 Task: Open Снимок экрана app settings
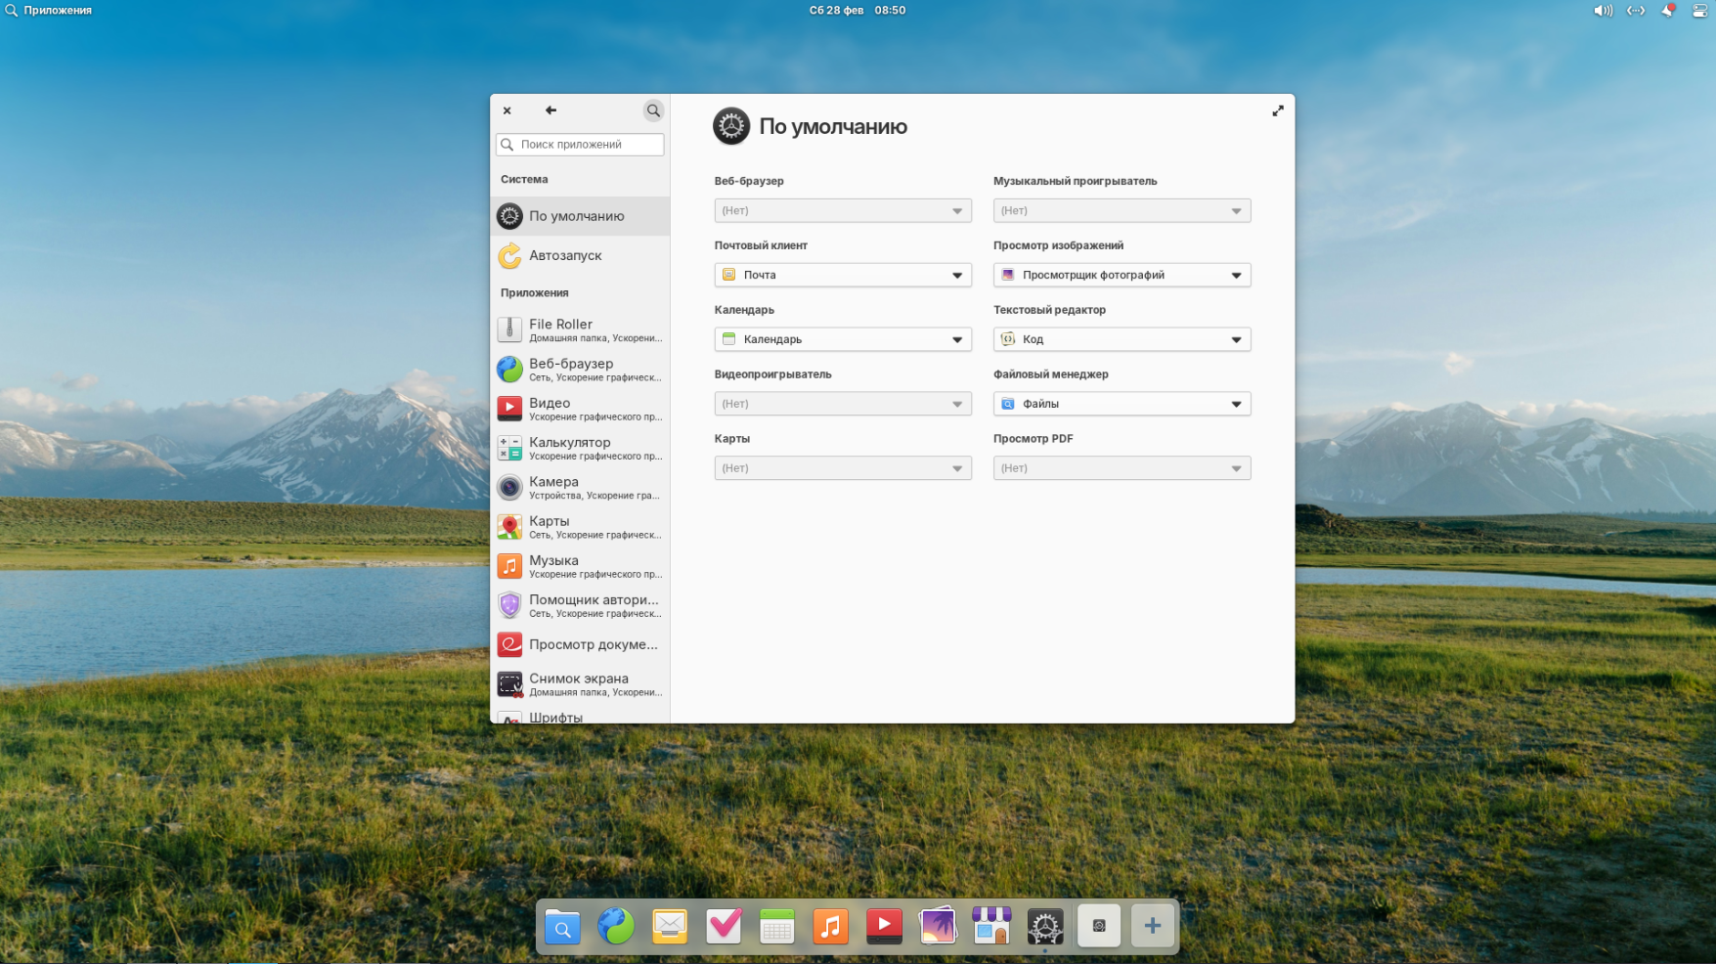coord(580,684)
